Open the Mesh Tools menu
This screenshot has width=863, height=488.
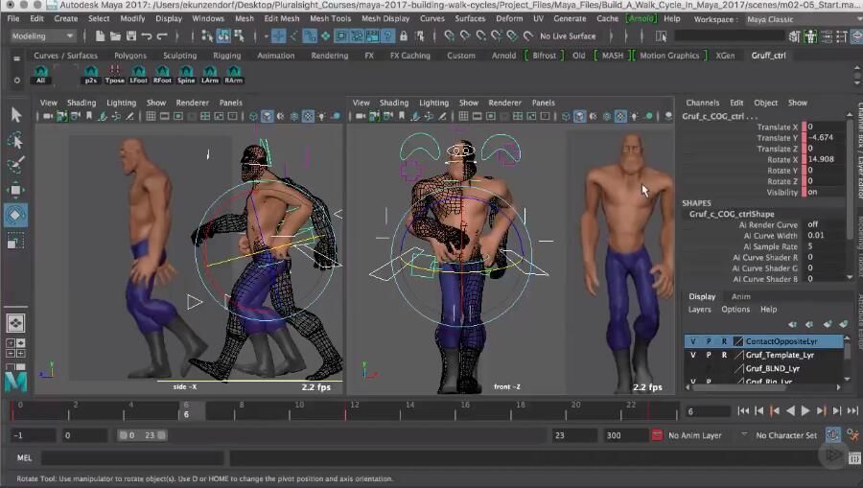click(x=330, y=19)
